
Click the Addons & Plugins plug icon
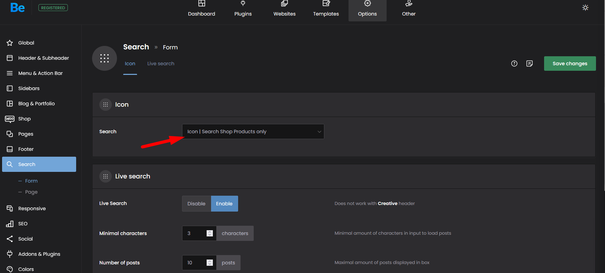(x=10, y=254)
